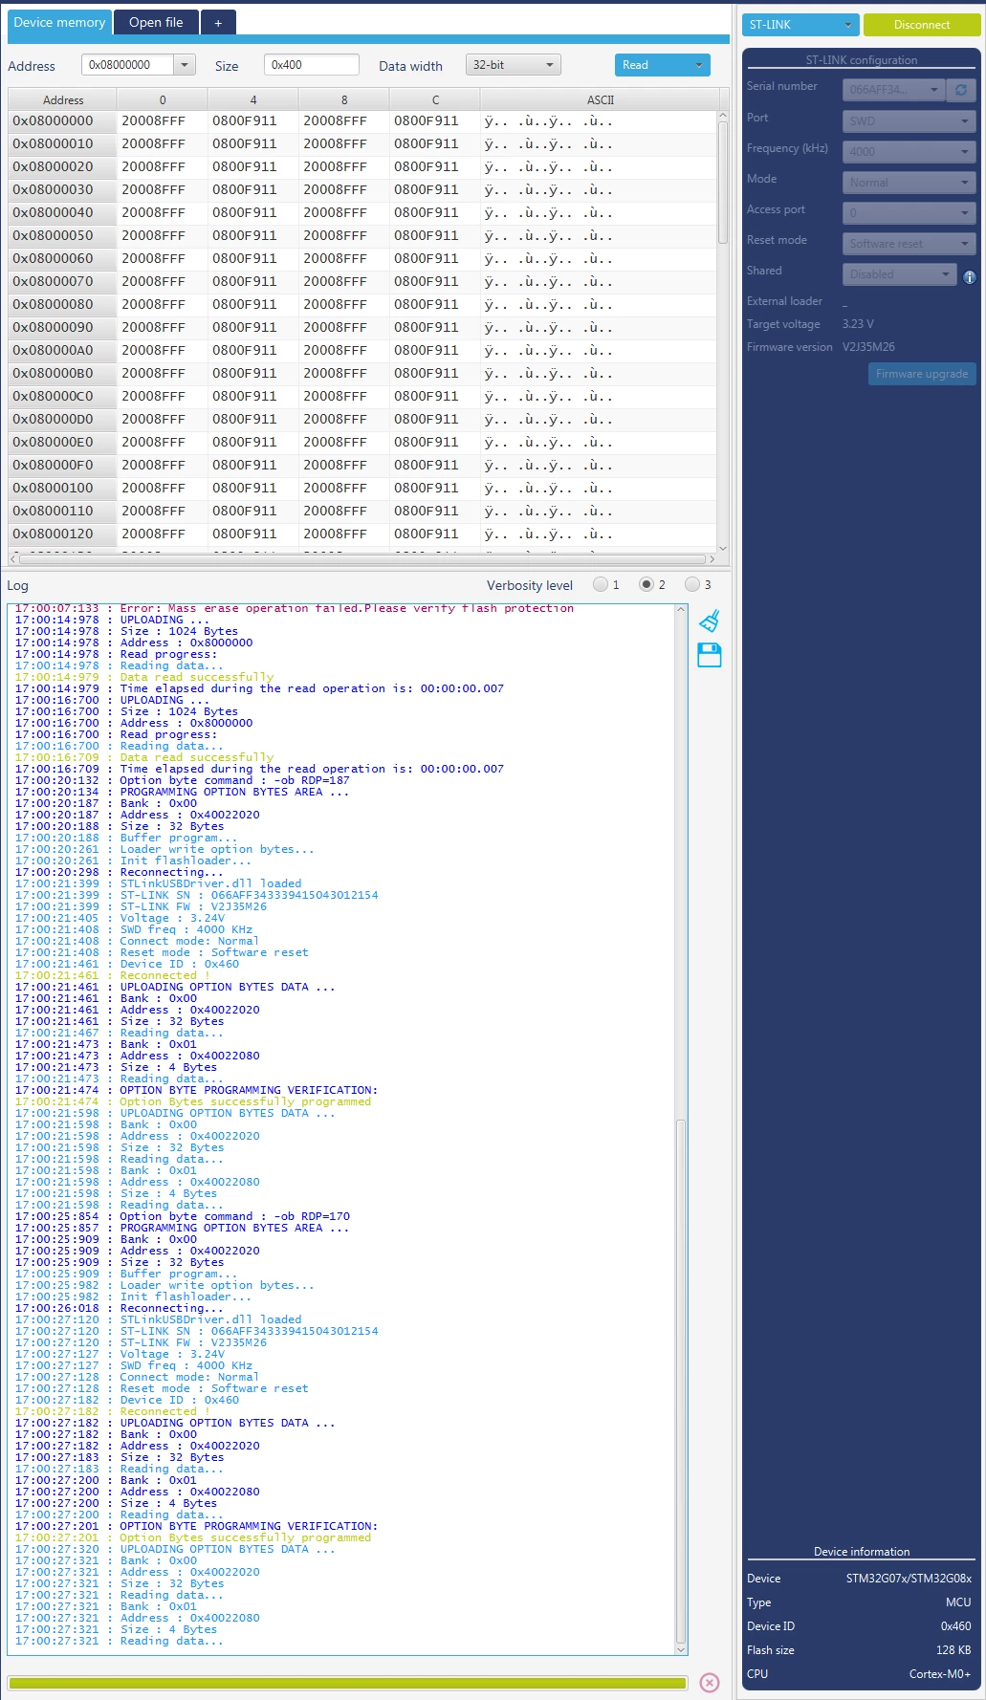Viewport: 986px width, 1700px height.
Task: Open the Reset mode dropdown
Action: [x=909, y=244]
